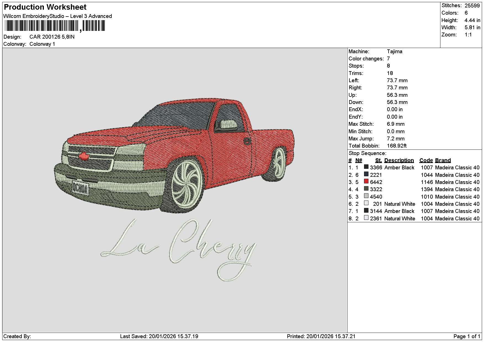The image size is (484, 342).
Task: Click the EndX value "0.00 in"
Action: coord(395,109)
